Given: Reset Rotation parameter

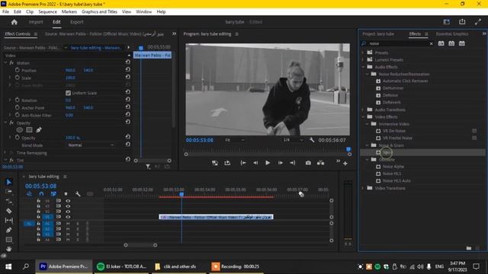Looking at the screenshot, I should 127,100.
